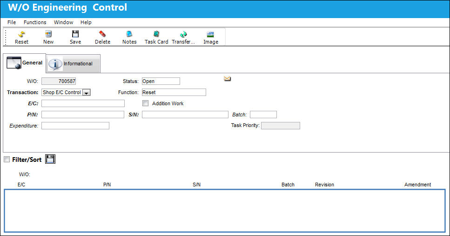This screenshot has width=450, height=236.
Task: Click the Revision column header
Action: click(324, 185)
